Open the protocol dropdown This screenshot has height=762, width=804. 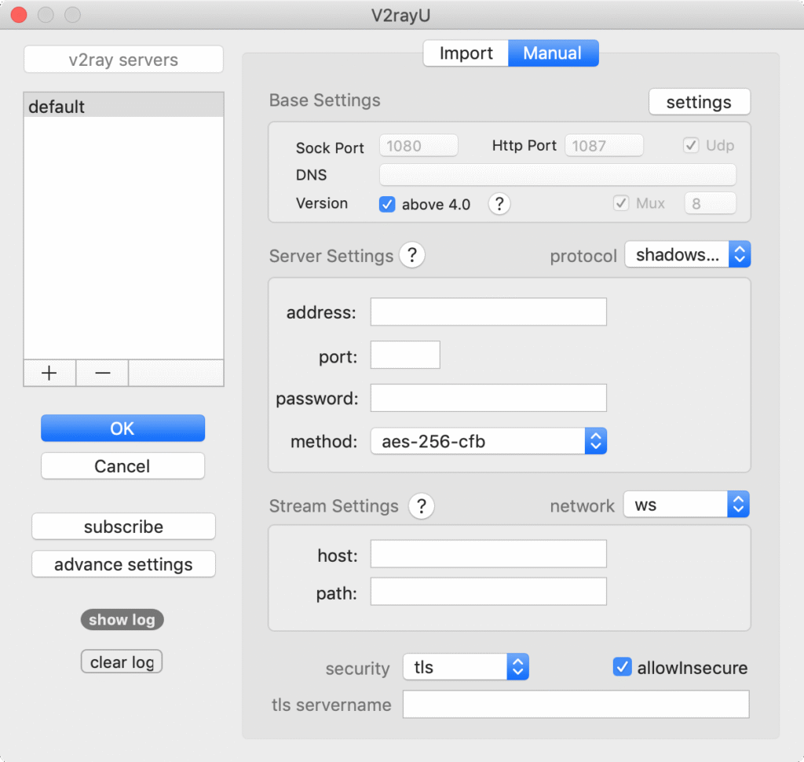tap(687, 255)
